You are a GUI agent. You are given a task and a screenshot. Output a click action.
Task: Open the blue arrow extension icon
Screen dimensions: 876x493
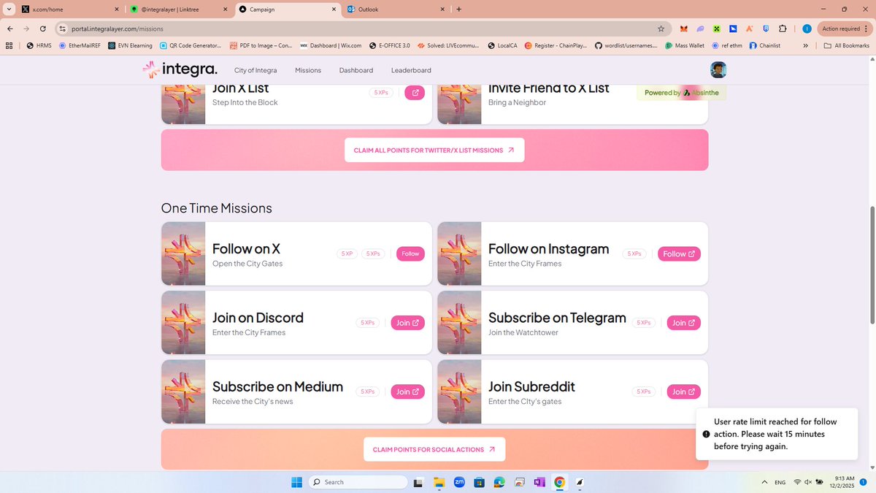[733, 28]
